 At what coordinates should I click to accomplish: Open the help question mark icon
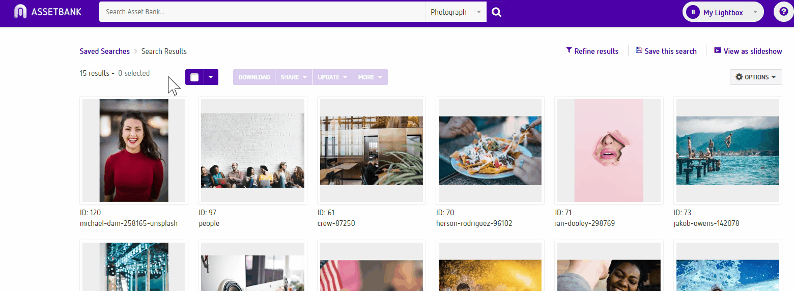tap(783, 12)
